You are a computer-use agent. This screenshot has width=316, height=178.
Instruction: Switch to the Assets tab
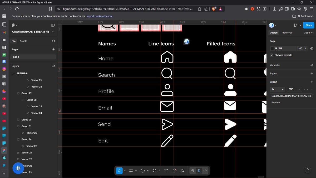coord(24,41)
